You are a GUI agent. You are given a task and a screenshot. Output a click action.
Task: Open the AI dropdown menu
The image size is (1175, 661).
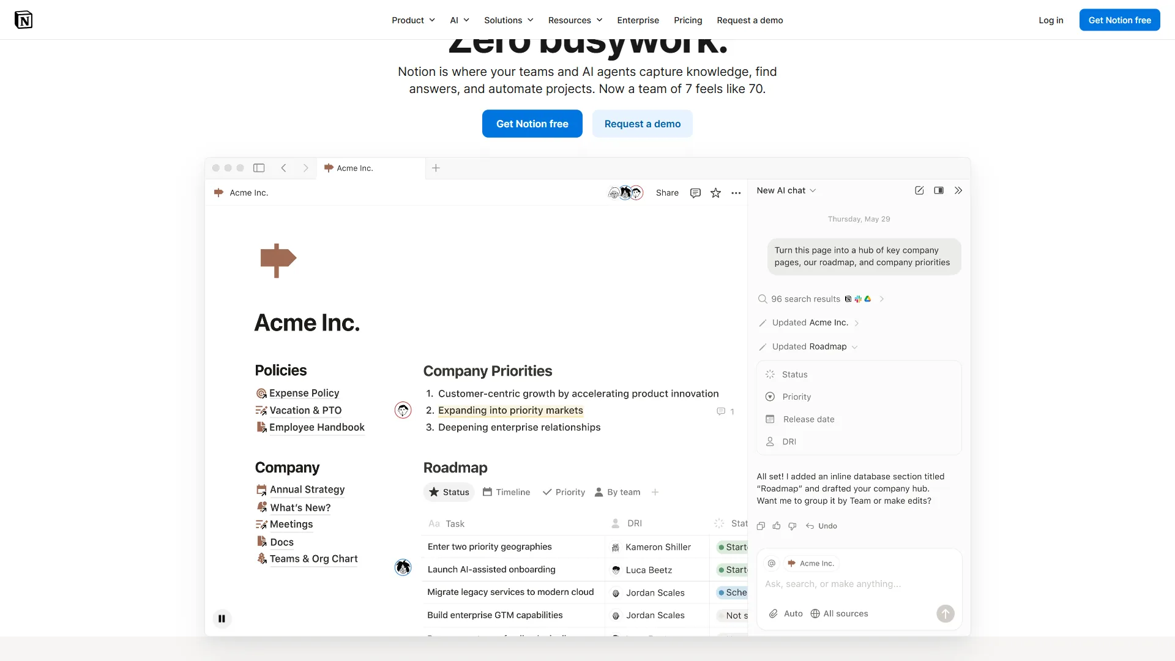tap(460, 20)
